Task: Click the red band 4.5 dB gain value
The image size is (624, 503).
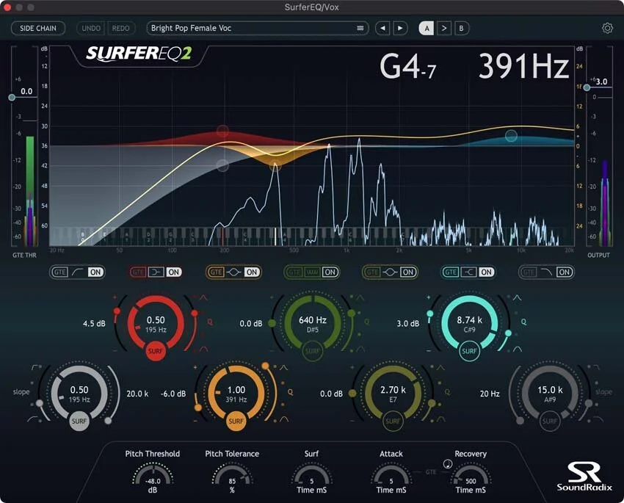Action: (94, 324)
